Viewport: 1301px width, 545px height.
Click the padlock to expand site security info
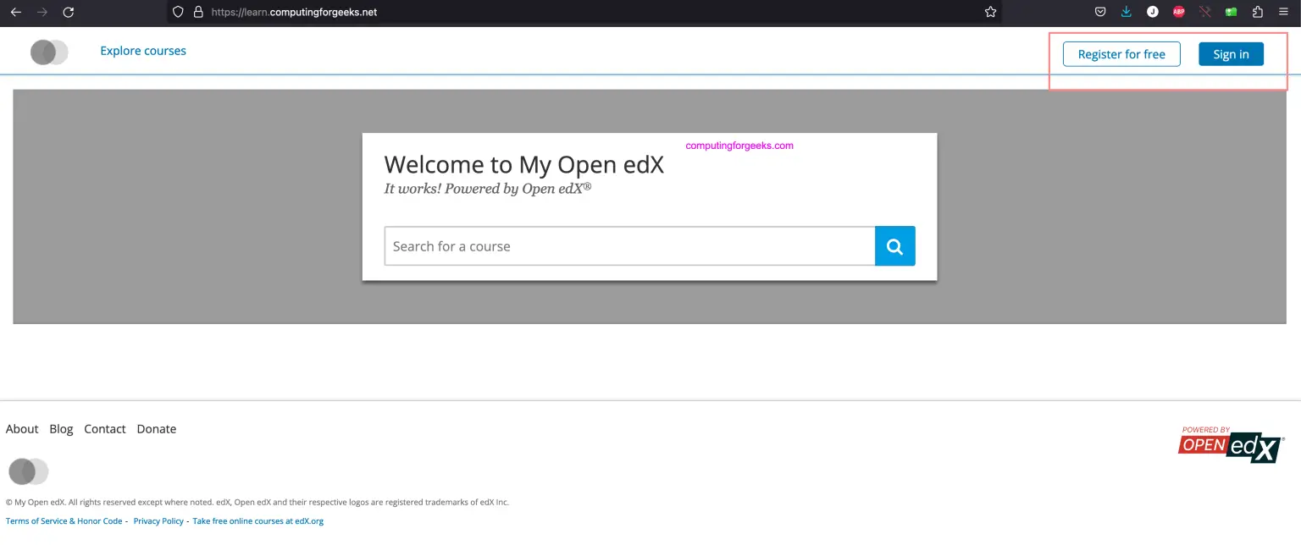(x=197, y=11)
